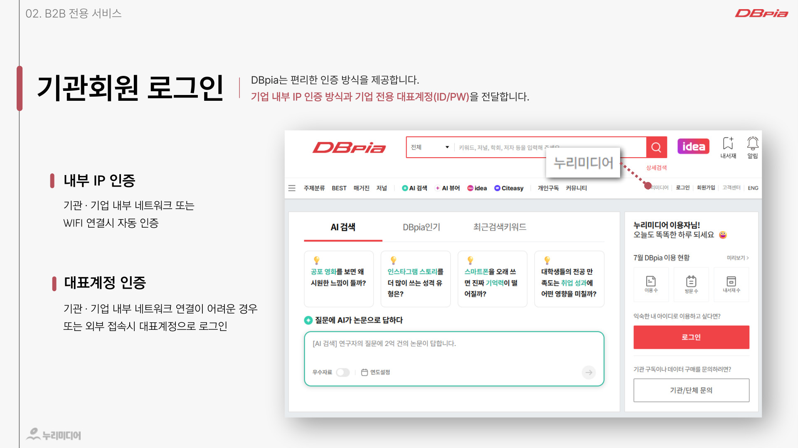
Task: Open 저널 menu item
Action: 382,188
